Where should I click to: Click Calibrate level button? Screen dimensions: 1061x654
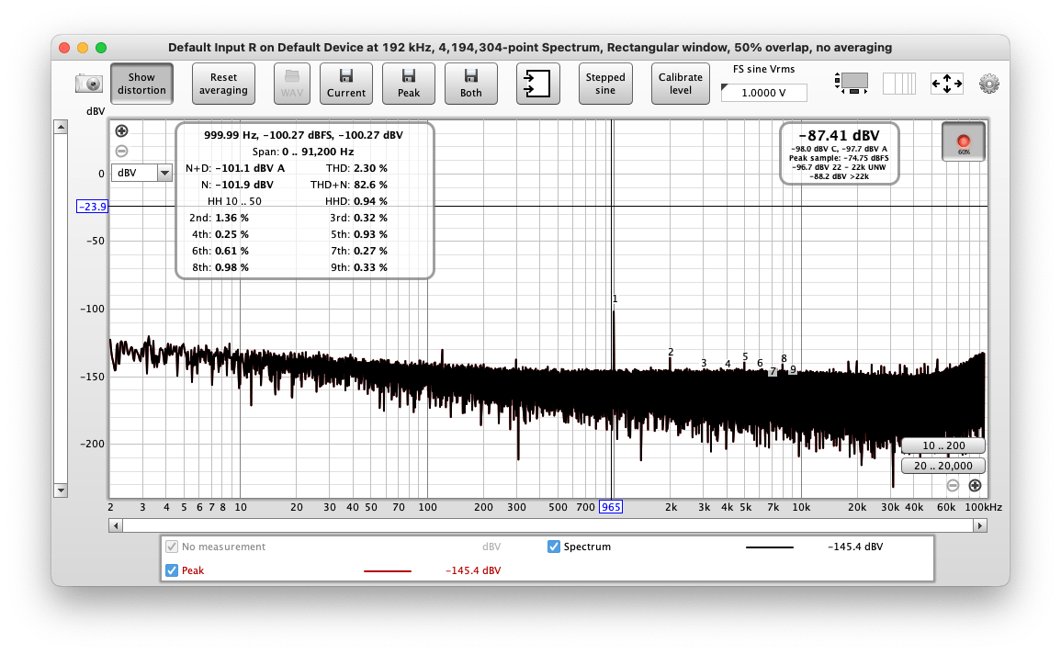point(680,84)
